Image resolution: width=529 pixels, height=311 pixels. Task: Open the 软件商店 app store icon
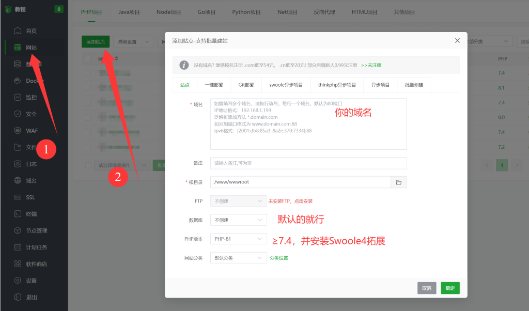(18, 264)
